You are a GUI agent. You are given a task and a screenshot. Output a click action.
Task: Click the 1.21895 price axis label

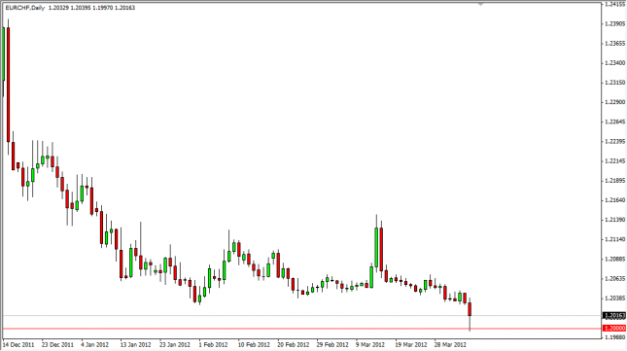click(615, 181)
